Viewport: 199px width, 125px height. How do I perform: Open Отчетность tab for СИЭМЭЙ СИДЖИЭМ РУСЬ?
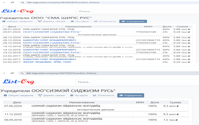point(104,95)
